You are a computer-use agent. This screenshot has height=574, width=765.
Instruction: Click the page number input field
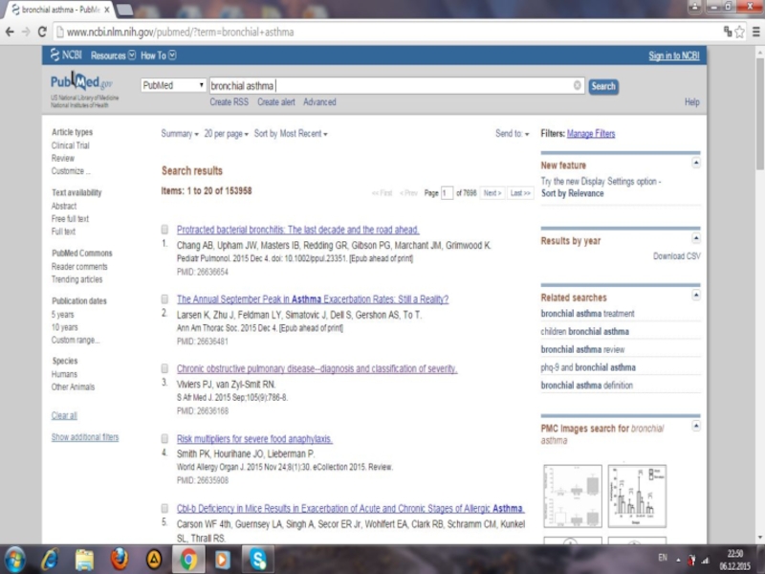pyautogui.click(x=447, y=193)
